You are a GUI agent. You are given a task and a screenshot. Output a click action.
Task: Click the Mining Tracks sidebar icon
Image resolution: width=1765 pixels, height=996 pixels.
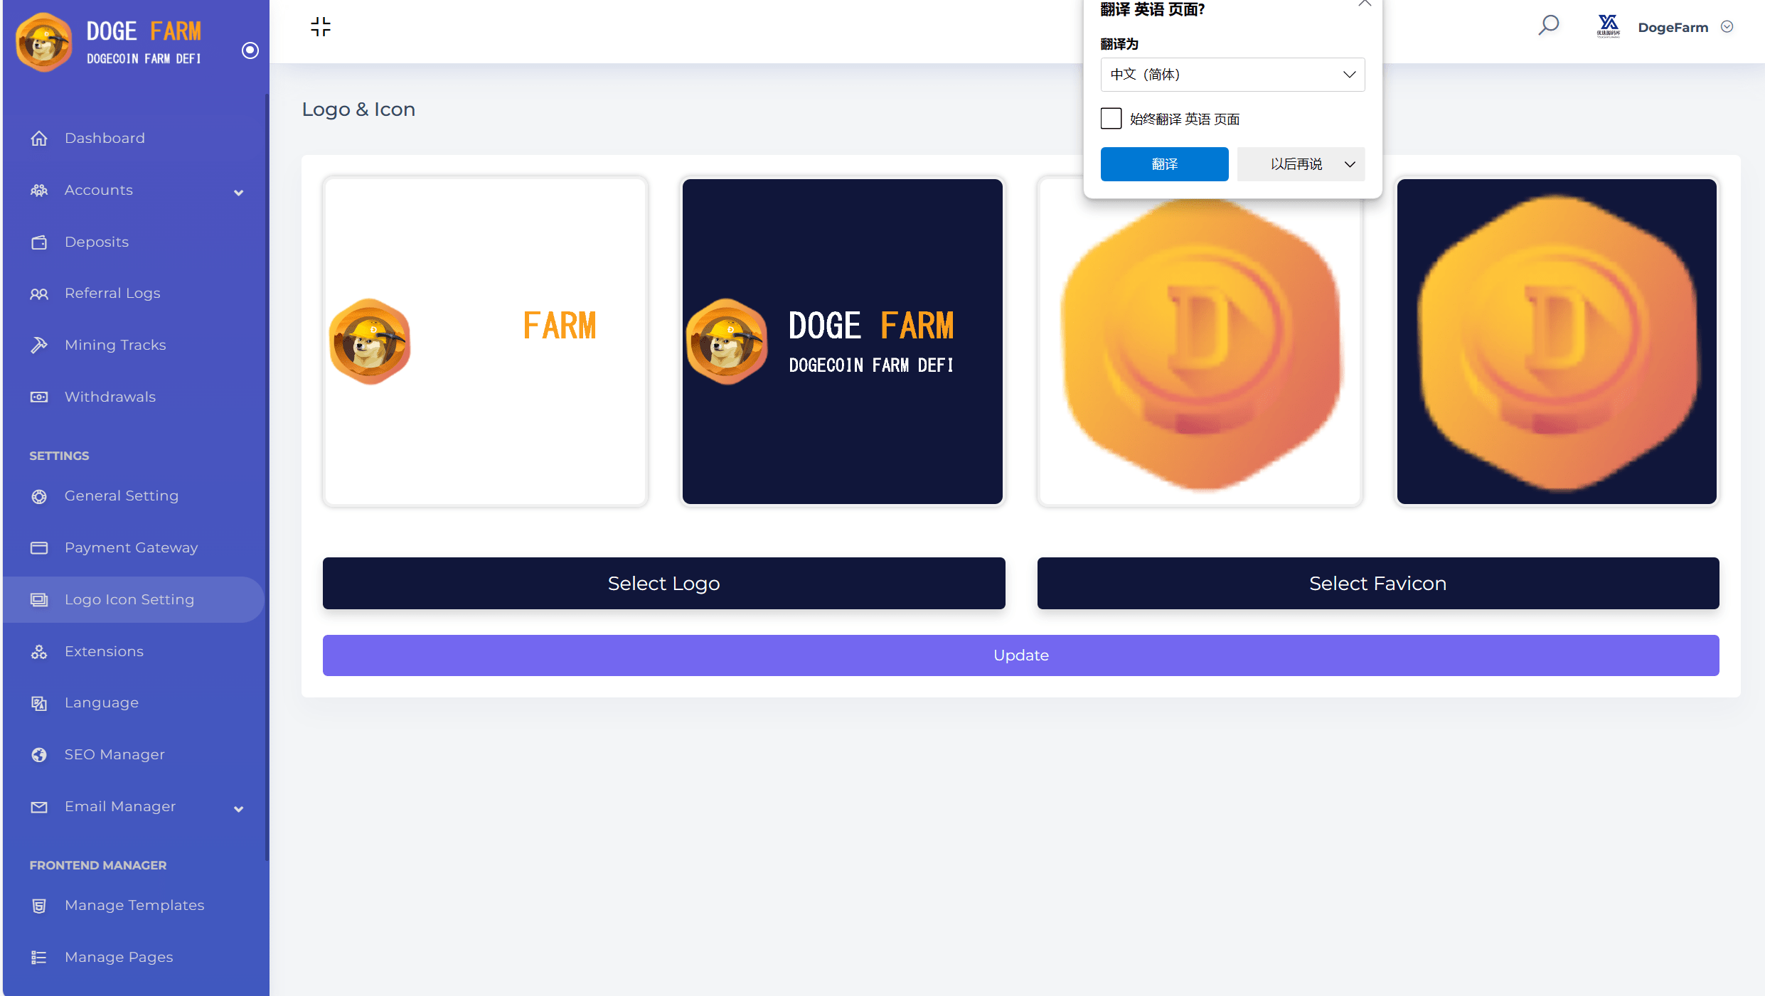39,346
